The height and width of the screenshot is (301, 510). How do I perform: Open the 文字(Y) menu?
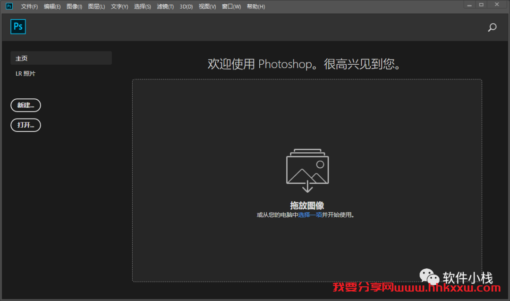[x=119, y=7]
